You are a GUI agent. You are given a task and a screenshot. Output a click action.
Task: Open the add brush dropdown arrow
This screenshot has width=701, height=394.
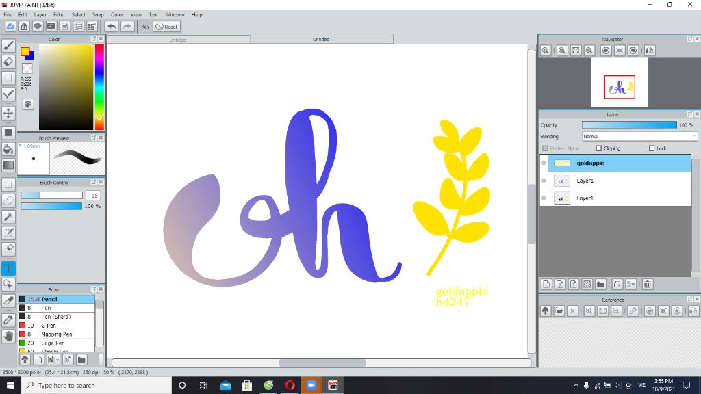(58, 360)
